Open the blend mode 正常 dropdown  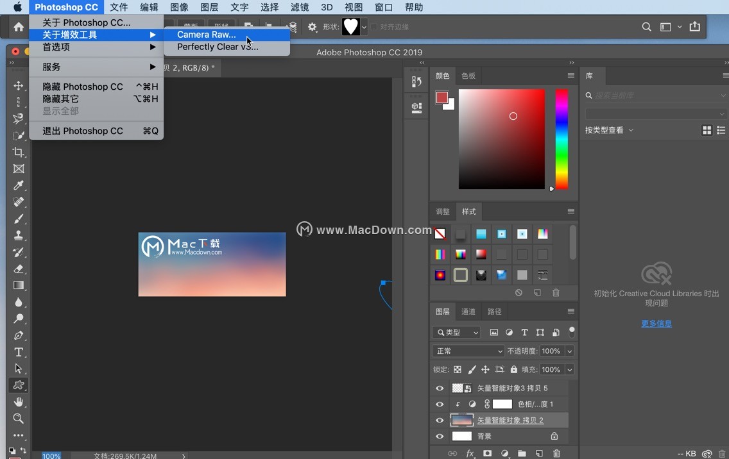468,351
